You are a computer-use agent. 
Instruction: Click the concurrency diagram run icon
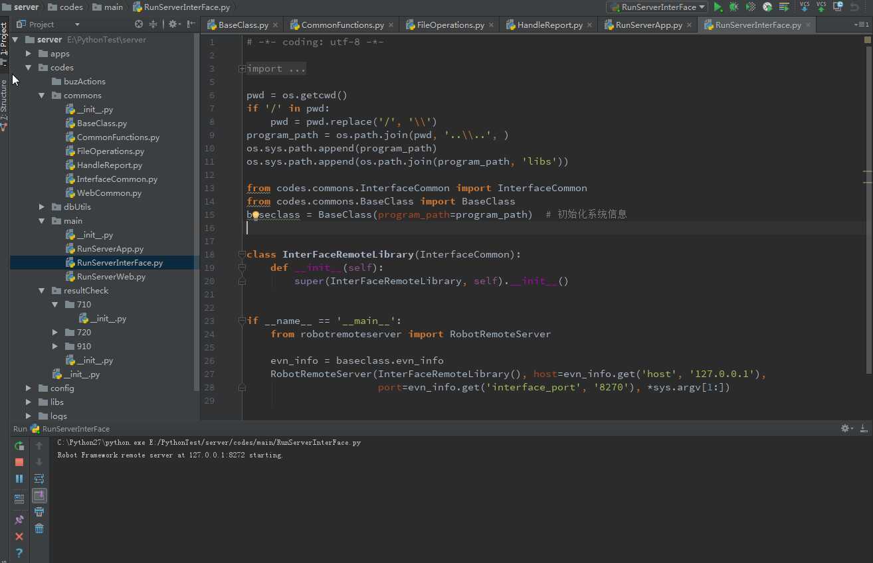pyautogui.click(x=784, y=7)
